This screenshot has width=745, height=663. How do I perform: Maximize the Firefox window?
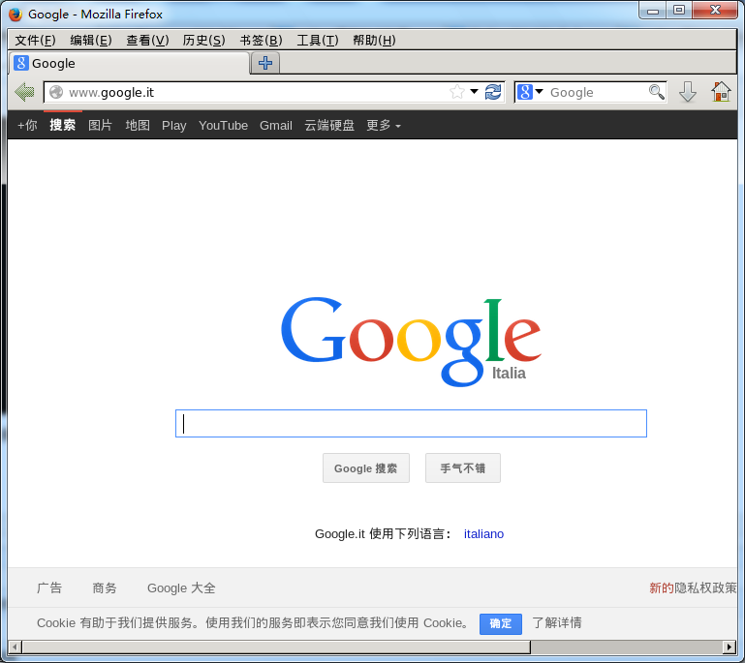point(679,11)
